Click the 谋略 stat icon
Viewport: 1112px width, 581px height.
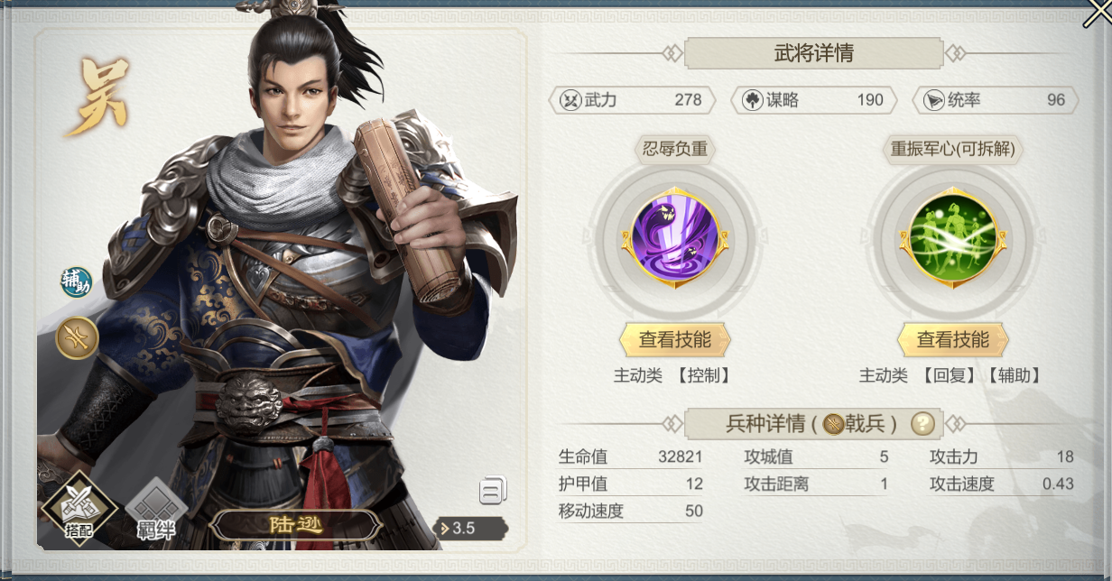[x=752, y=100]
